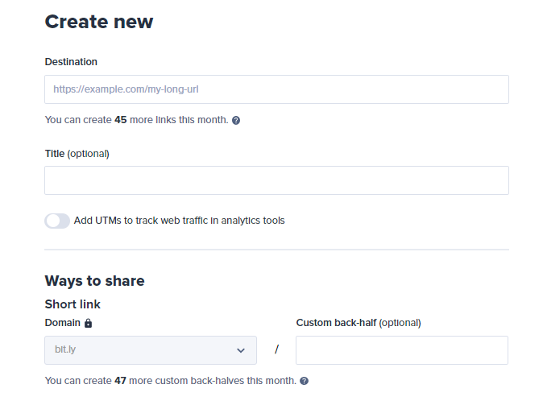Viewport: 543px width, 405px height.
Task: Click the Title (optional) label
Action: coord(77,153)
